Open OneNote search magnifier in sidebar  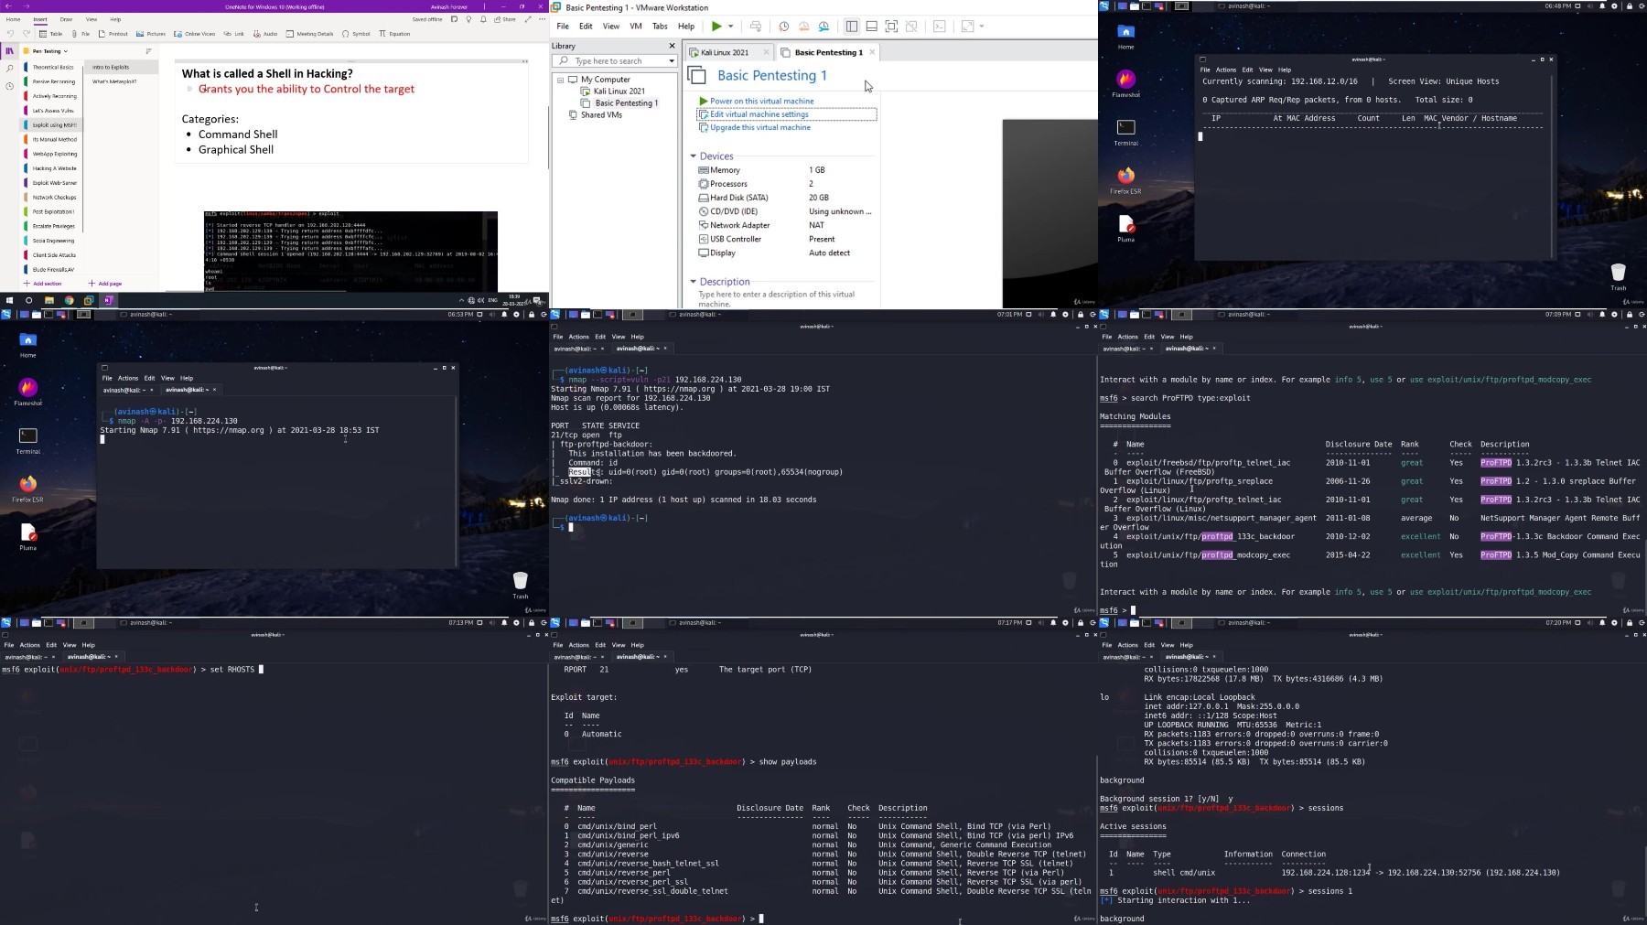10,69
